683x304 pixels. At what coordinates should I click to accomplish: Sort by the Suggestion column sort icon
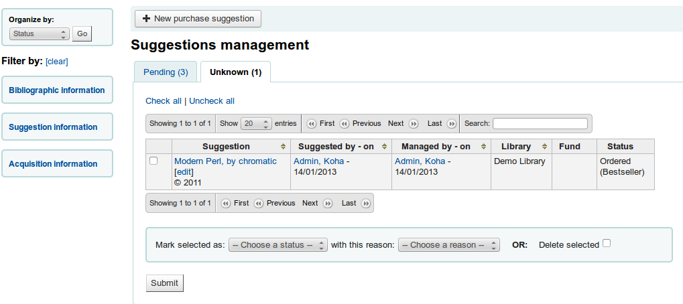tap(283, 147)
